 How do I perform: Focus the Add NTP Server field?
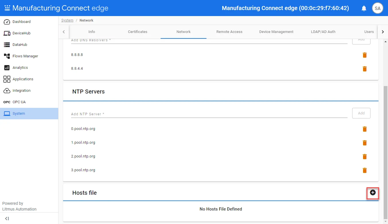pyautogui.click(x=209, y=114)
